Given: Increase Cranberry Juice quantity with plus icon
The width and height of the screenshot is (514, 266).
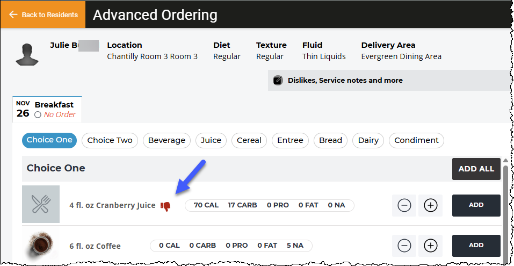Looking at the screenshot, I should 430,205.
